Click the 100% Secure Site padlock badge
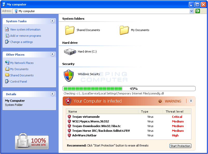 32,141
